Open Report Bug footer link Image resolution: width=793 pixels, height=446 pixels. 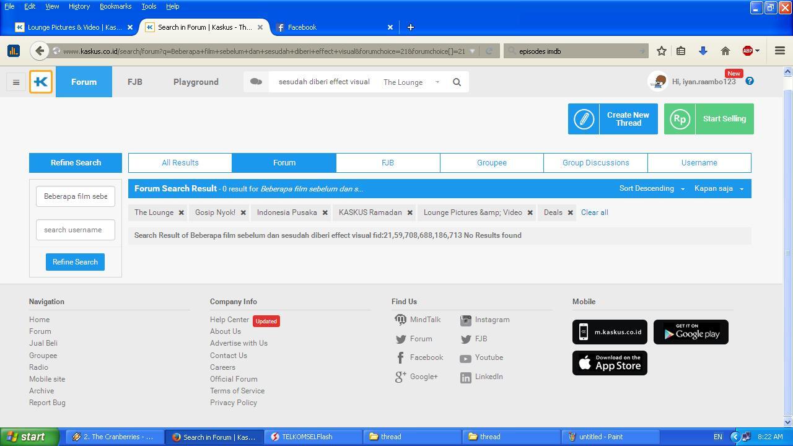pyautogui.click(x=47, y=403)
